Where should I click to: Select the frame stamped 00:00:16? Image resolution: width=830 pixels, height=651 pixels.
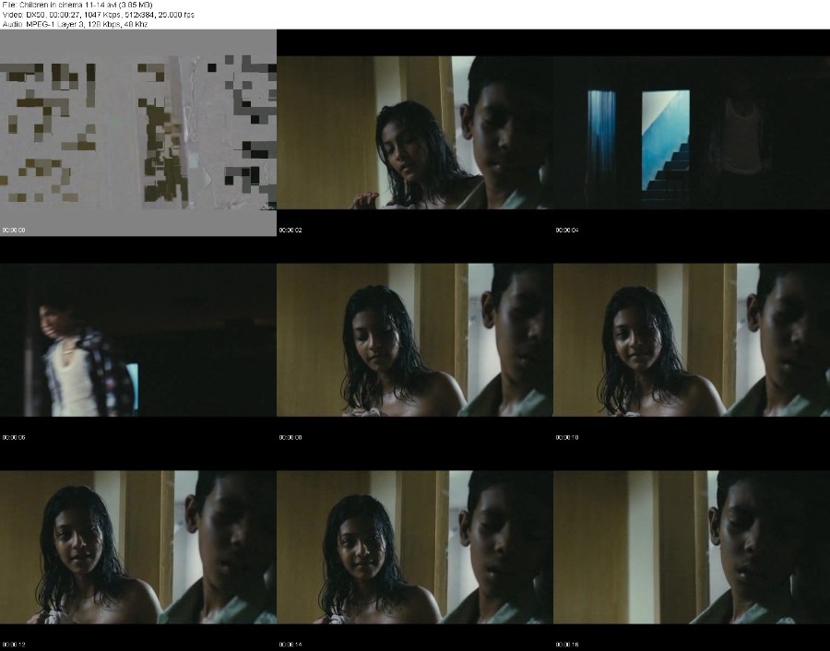point(692,547)
